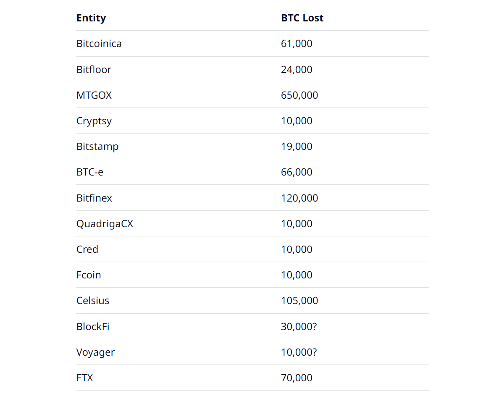Click the 650,000 BTC lost value
This screenshot has height=396, width=488.
point(299,95)
